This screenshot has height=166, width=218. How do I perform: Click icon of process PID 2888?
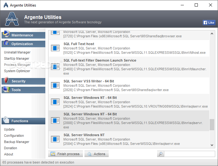click(55, 121)
